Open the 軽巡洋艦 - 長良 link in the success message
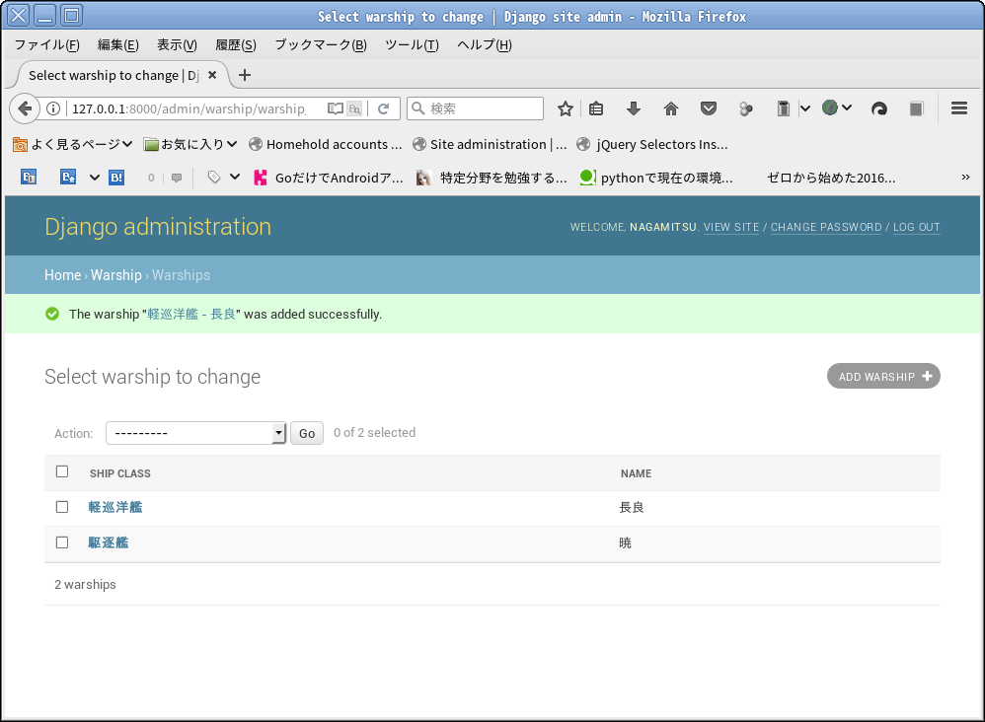Viewport: 985px width, 722px height. tap(190, 314)
